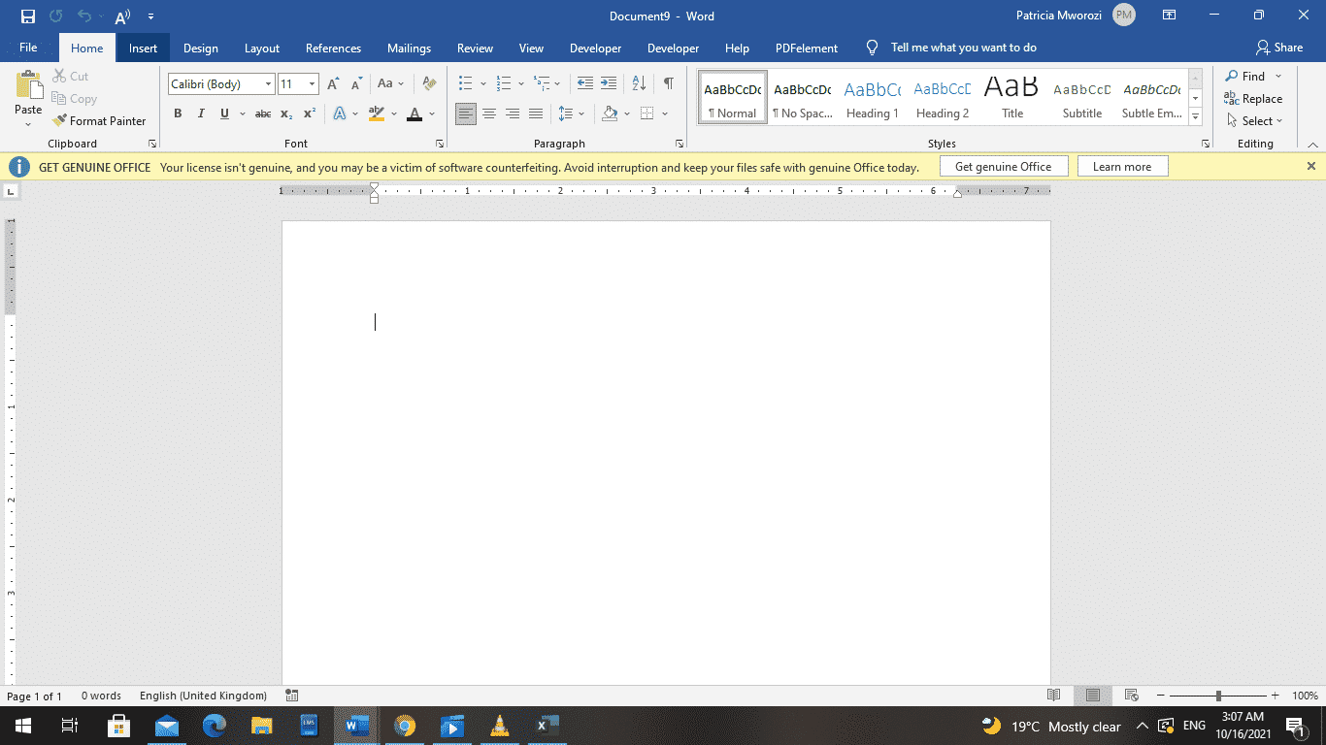1326x745 pixels.
Task: Switch to the References ribbon tab
Action: click(333, 48)
